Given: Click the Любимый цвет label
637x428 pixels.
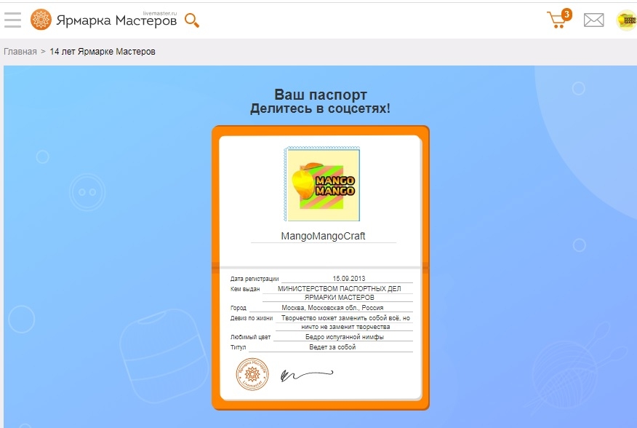Looking at the screenshot, I should coord(250,337).
